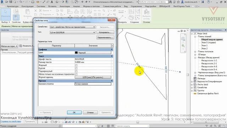The image size is (227, 128).
Task: Toggle the Подчеркнутый checkbox
Action: tap(76, 71)
